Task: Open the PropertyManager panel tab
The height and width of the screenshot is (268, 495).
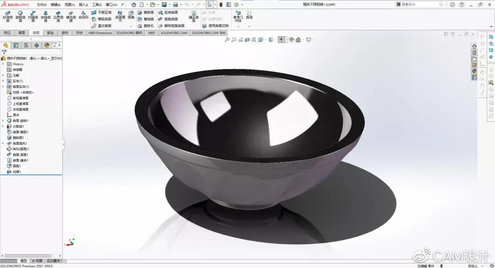Action: click(16, 45)
